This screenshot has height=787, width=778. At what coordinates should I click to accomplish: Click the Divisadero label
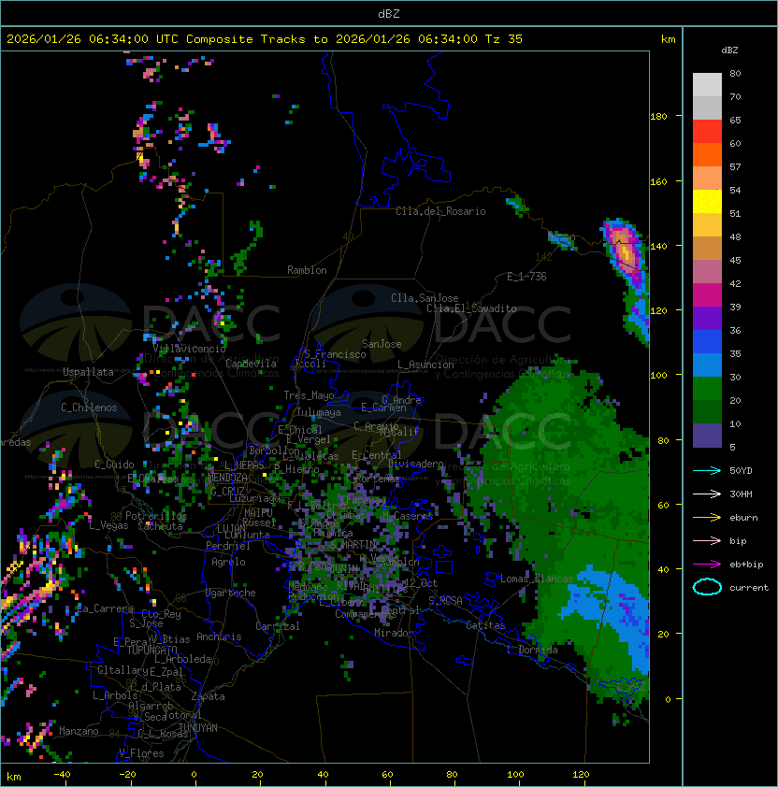[x=416, y=464]
